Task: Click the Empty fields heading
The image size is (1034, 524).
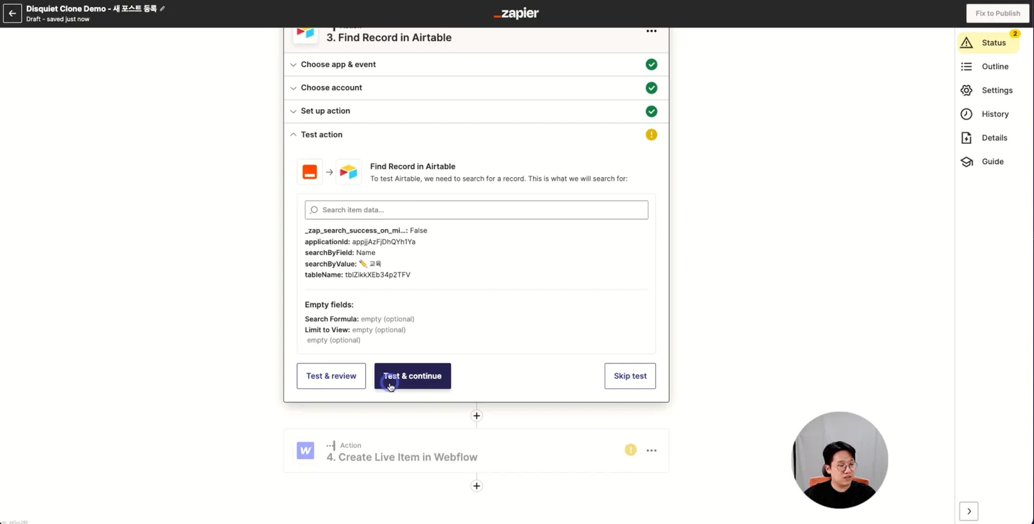Action: (329, 305)
